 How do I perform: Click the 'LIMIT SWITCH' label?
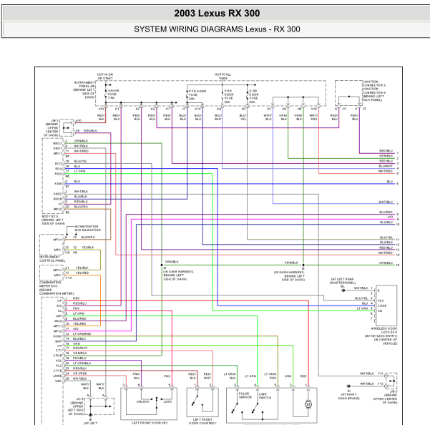(x=265, y=396)
